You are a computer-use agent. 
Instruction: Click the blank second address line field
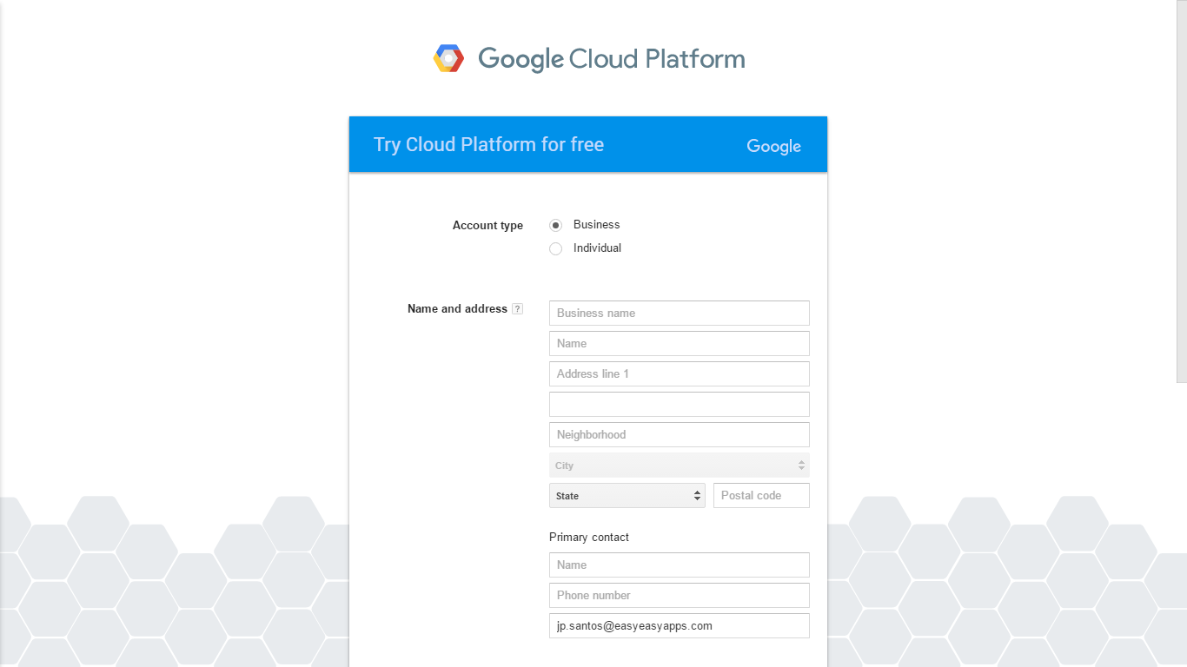click(679, 404)
